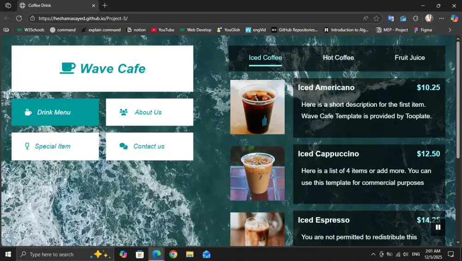This screenshot has height=261, width=462.
Task: Open the volume control in the tray
Action: coord(406,254)
